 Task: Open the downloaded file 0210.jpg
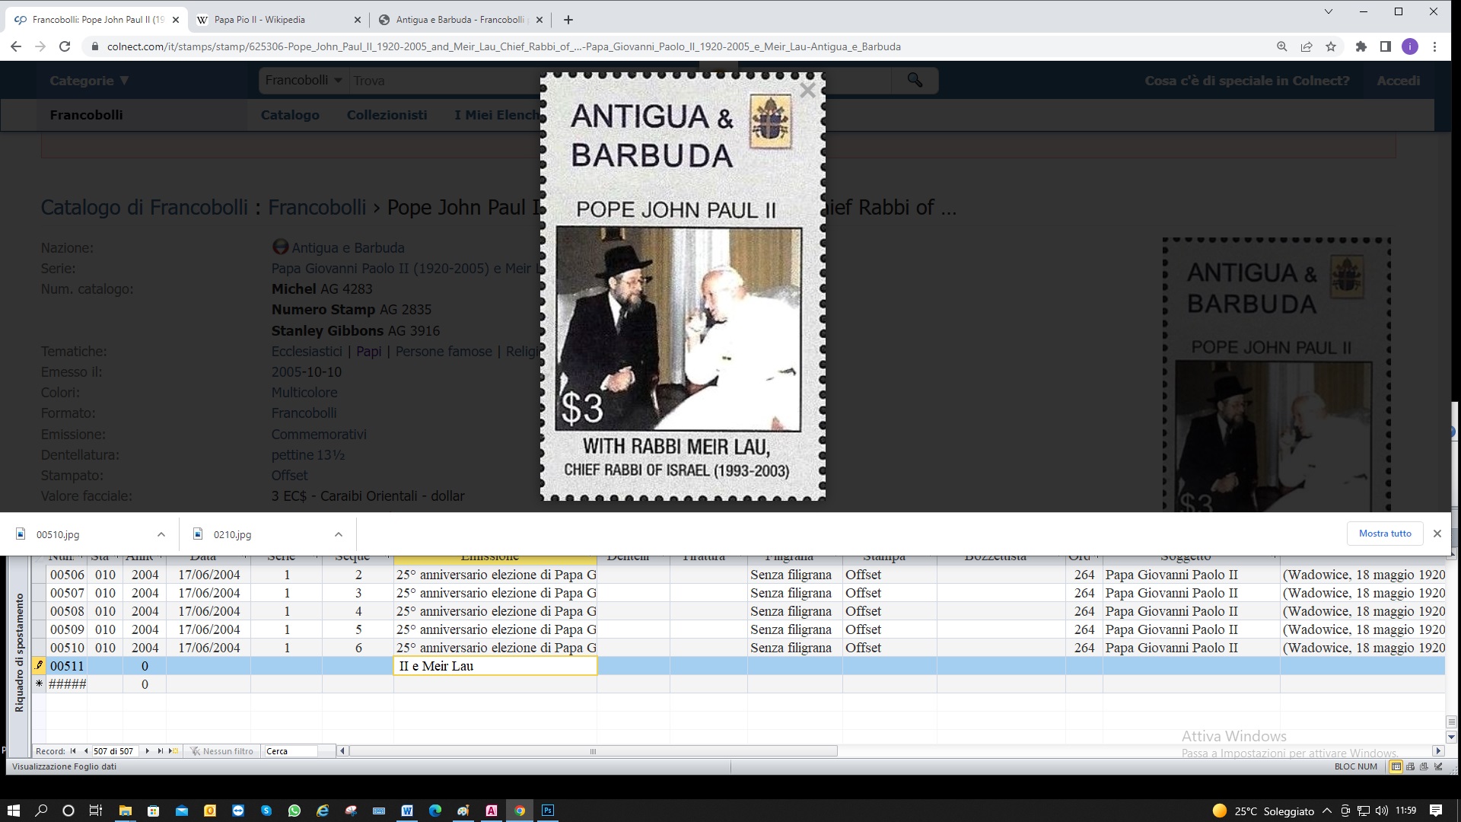(232, 534)
